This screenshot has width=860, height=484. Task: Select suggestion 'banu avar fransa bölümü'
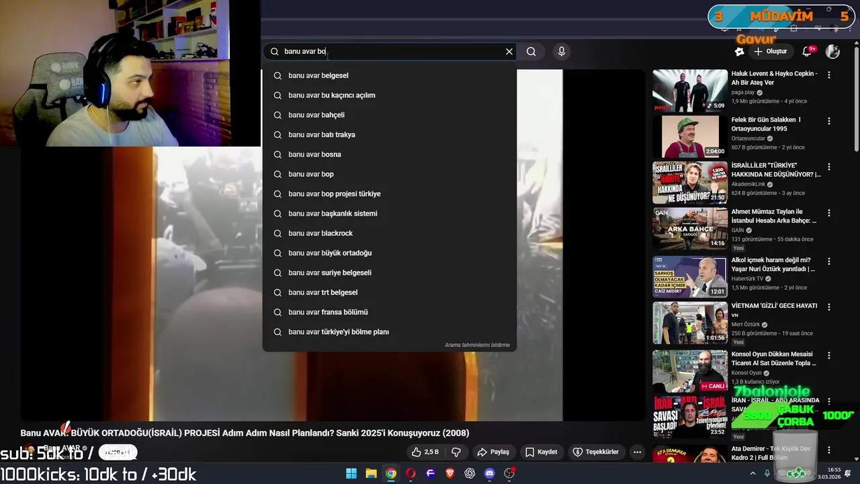click(x=390, y=312)
